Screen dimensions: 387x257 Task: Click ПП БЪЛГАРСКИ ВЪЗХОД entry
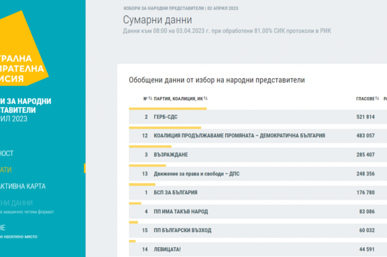coord(183,231)
